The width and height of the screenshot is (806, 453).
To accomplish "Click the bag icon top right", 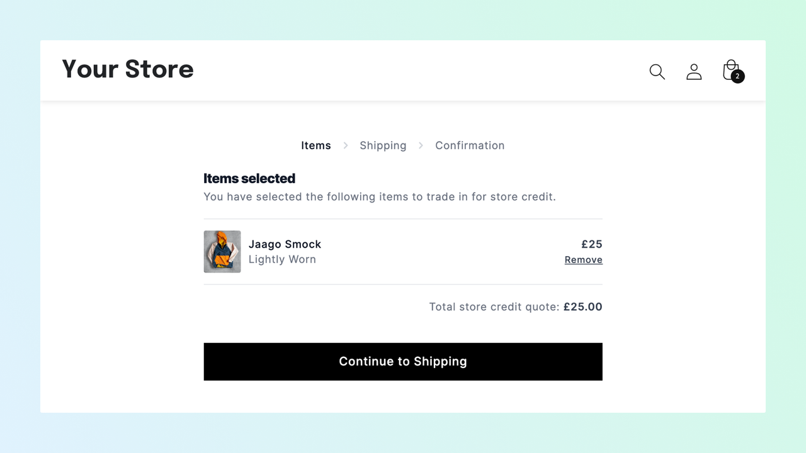I will coord(730,69).
